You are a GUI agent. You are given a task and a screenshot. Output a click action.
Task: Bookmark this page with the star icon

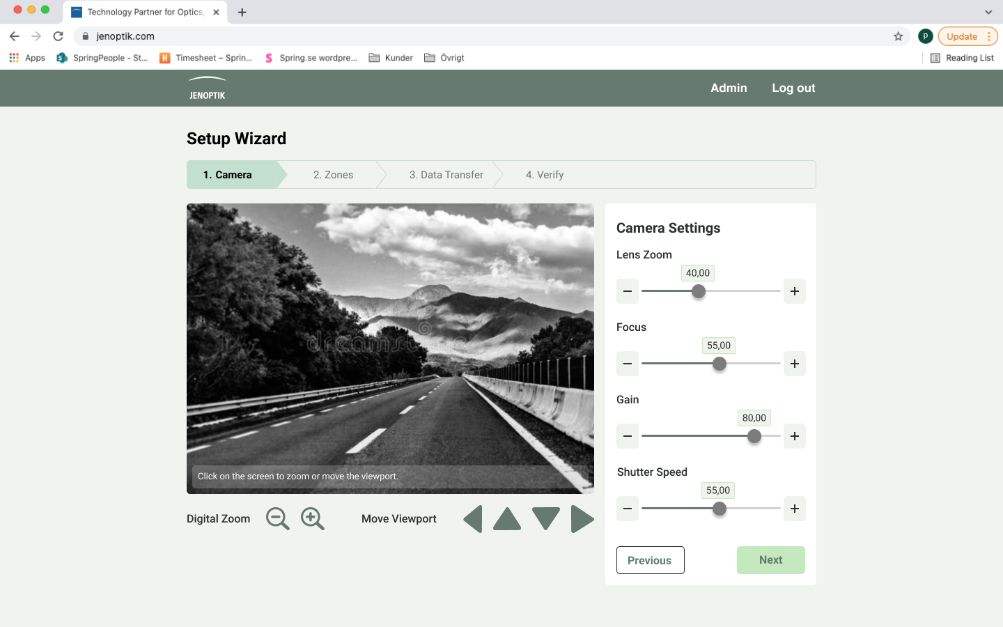tap(899, 36)
